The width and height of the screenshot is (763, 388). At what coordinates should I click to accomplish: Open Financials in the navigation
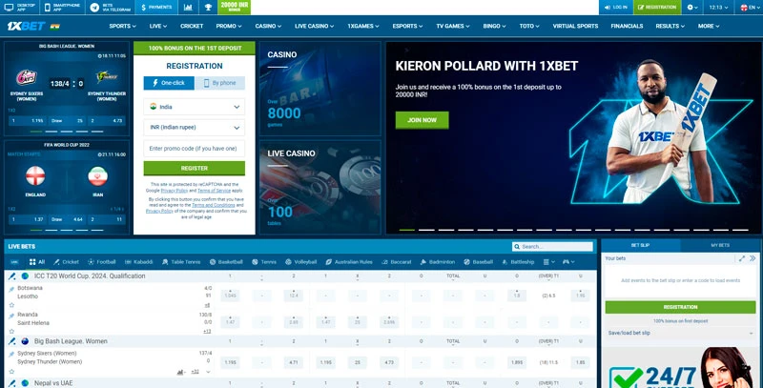[x=627, y=27]
